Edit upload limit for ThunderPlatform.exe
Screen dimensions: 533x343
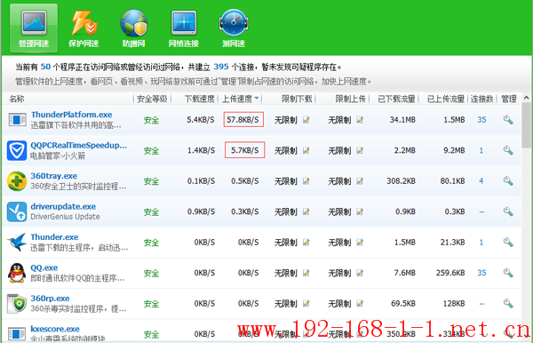click(x=360, y=120)
